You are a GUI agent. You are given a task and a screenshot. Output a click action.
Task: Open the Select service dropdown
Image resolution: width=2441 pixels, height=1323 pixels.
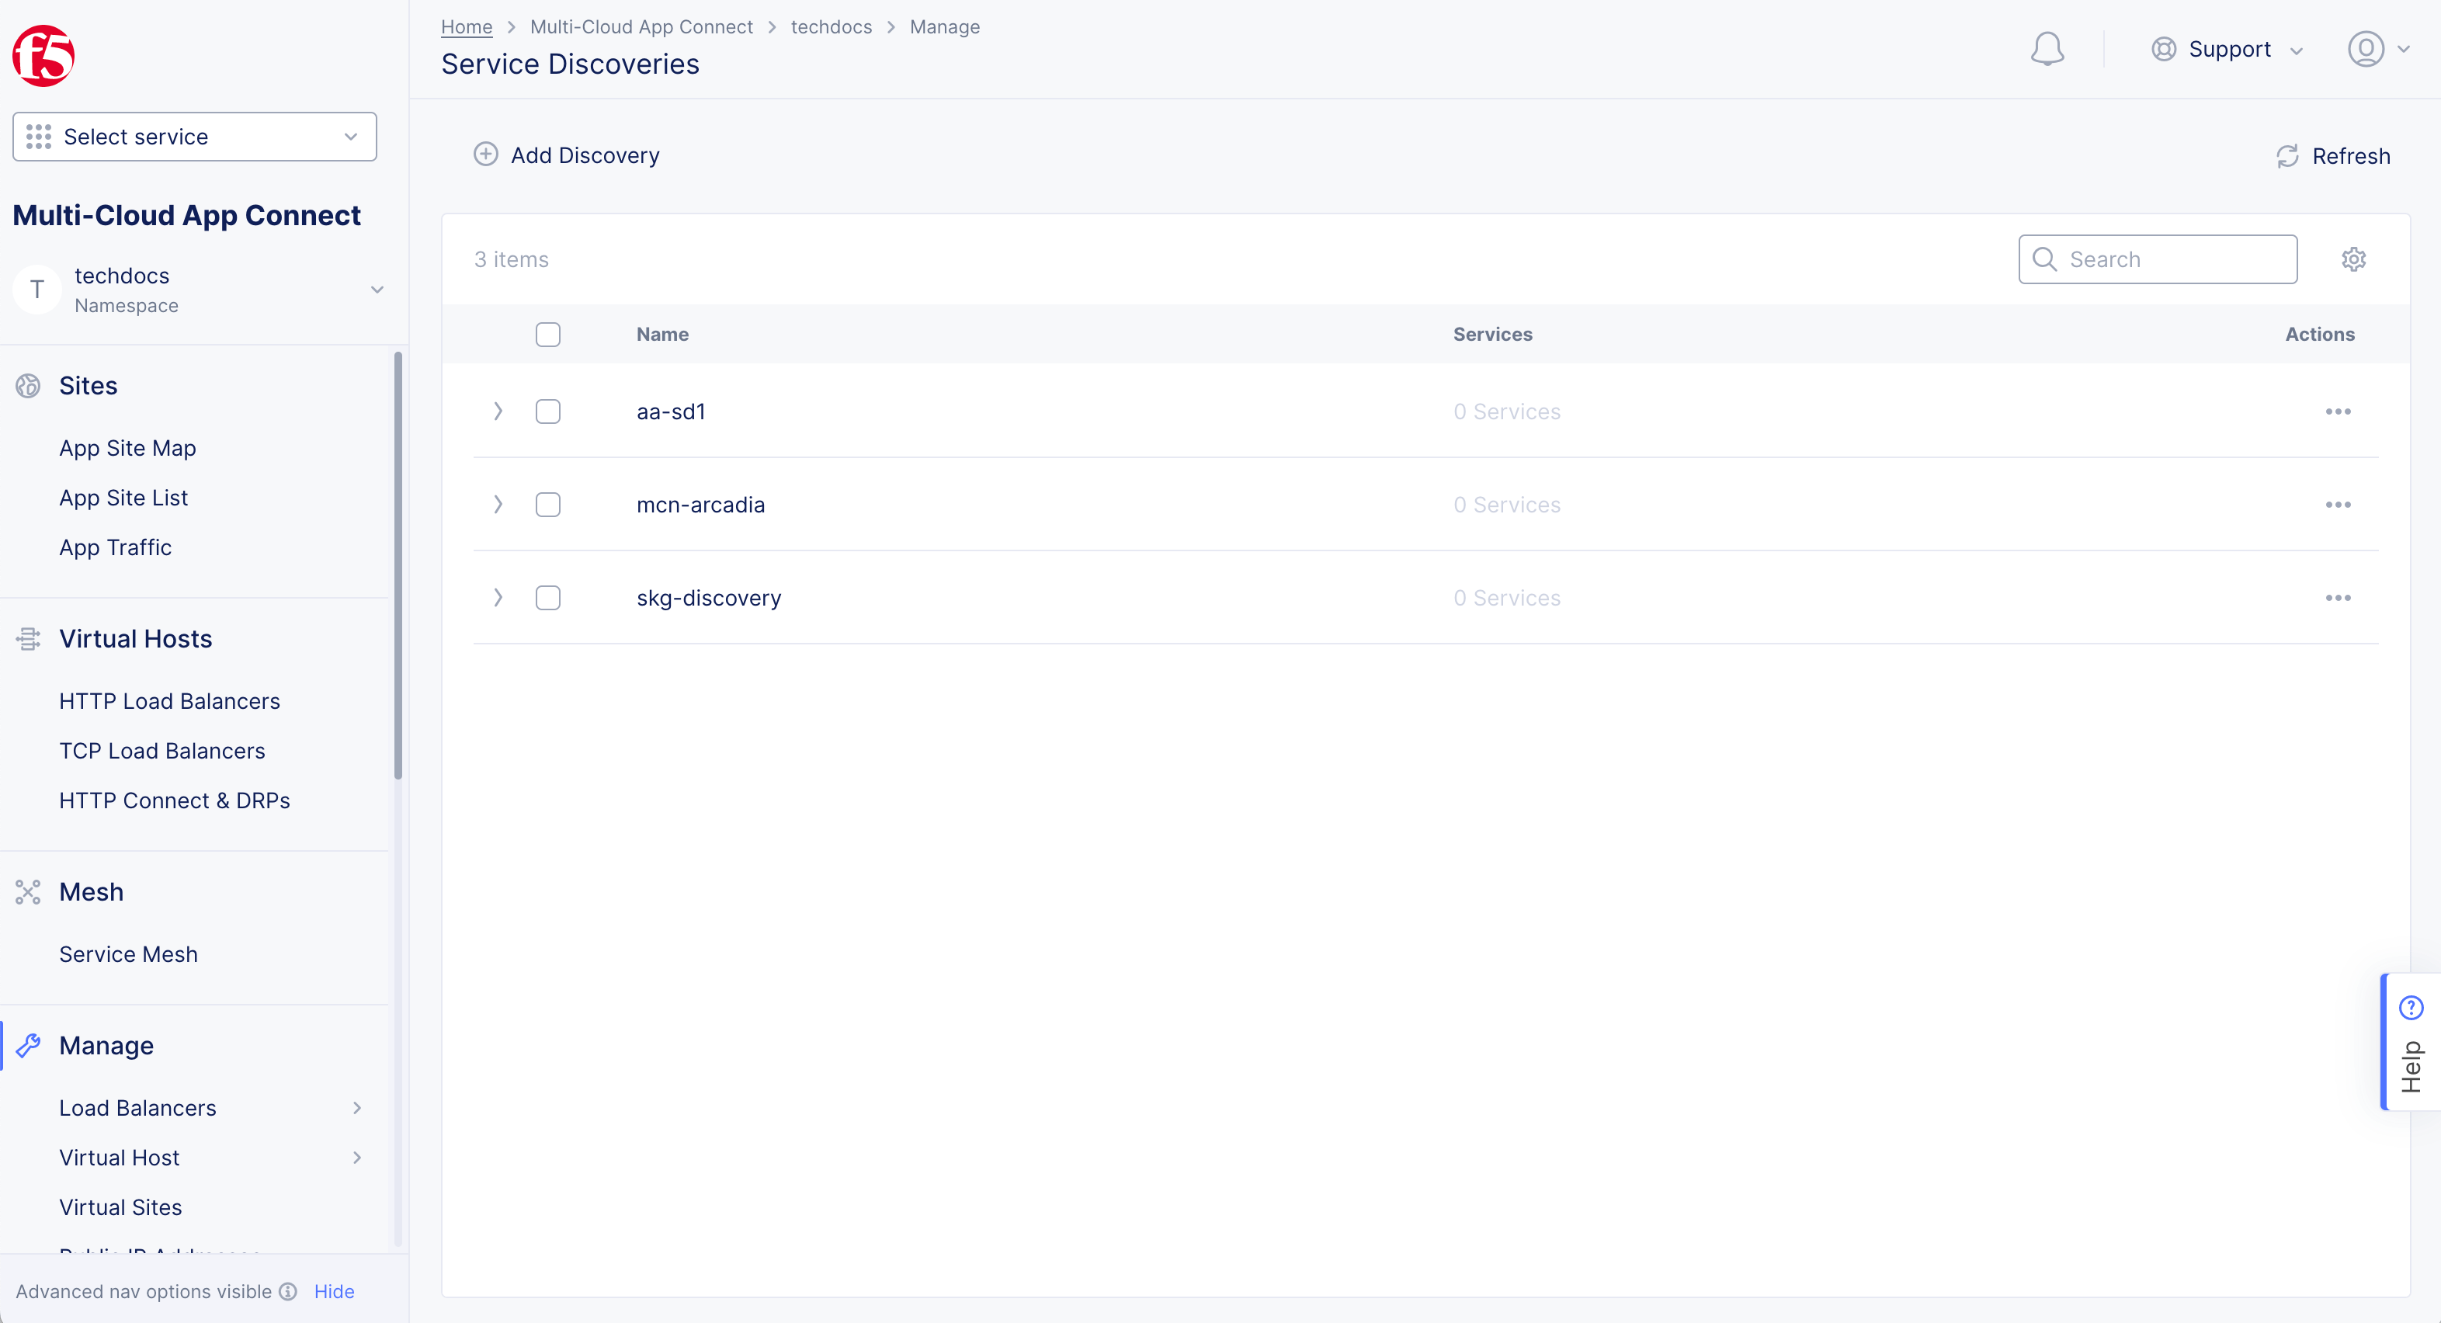point(194,137)
